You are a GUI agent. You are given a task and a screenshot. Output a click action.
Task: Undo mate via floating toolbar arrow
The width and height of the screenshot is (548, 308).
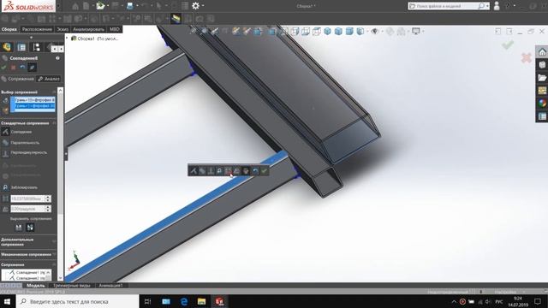pos(255,170)
